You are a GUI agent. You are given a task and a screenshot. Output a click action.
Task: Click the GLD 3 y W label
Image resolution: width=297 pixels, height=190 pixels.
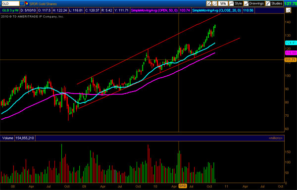10,10
